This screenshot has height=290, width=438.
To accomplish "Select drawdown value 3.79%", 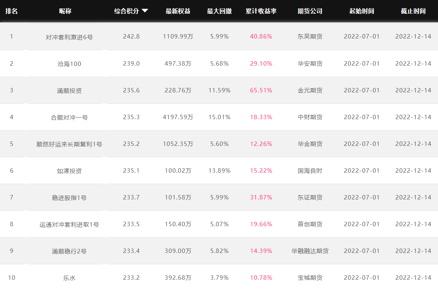I will pos(219,278).
